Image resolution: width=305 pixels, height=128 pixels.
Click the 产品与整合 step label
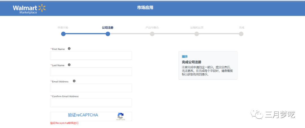pyautogui.click(x=152, y=28)
